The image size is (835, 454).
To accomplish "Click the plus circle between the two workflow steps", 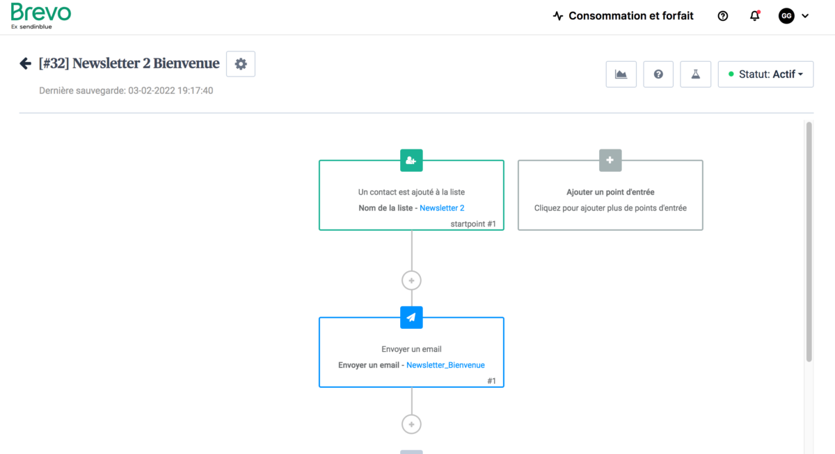I will pos(411,280).
